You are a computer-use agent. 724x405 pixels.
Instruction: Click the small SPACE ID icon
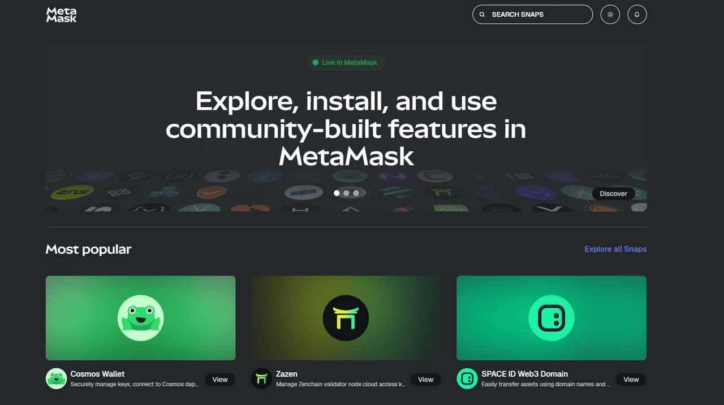pyautogui.click(x=467, y=378)
